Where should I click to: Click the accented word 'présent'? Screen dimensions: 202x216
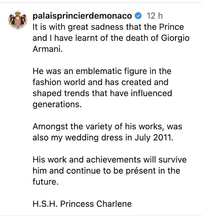pos(141,171)
